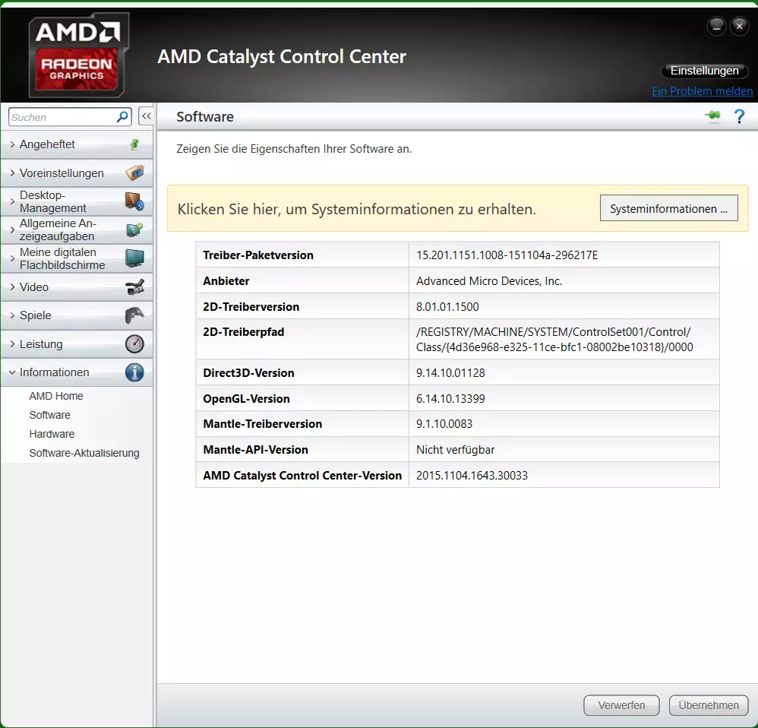The height and width of the screenshot is (728, 758).
Task: Click the Mantle-API-Version row label
Action: click(x=255, y=450)
